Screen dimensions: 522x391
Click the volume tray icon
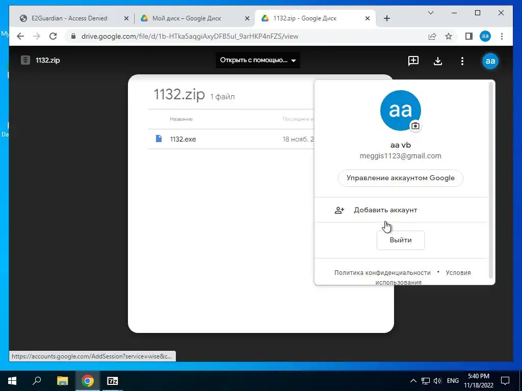pyautogui.click(x=437, y=381)
